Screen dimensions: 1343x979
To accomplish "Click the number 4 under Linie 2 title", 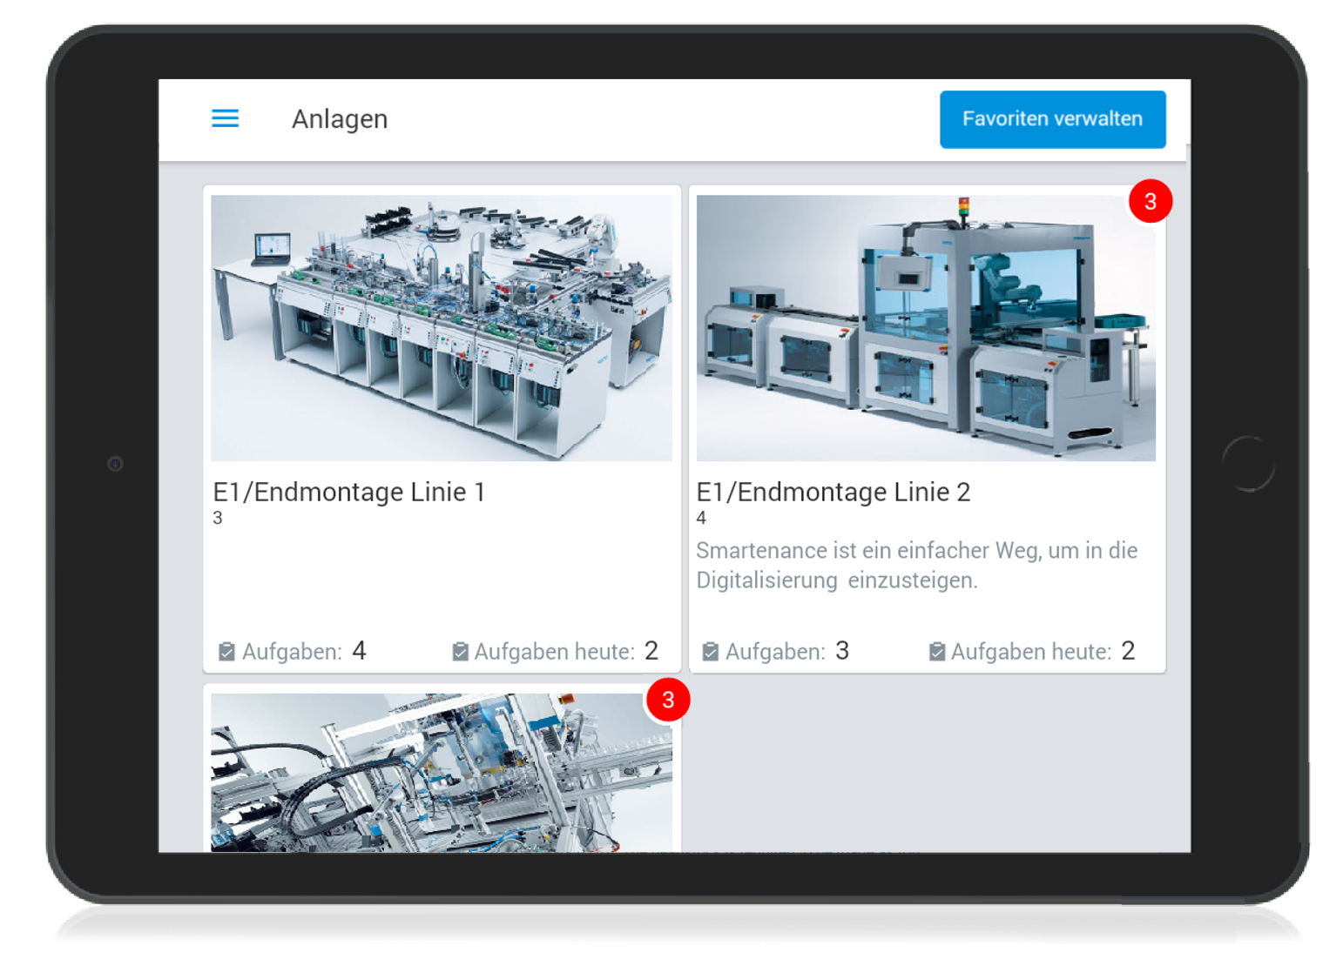I will coord(701,519).
